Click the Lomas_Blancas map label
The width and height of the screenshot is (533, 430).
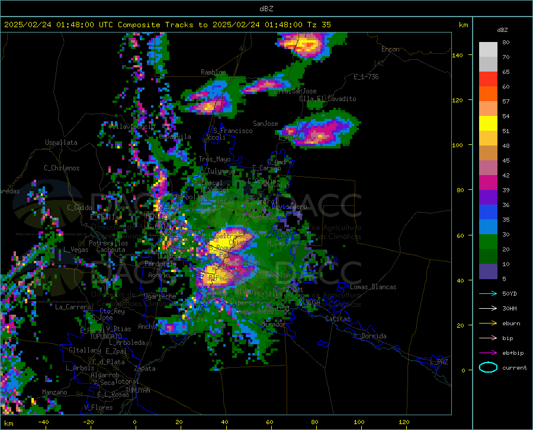point(373,287)
